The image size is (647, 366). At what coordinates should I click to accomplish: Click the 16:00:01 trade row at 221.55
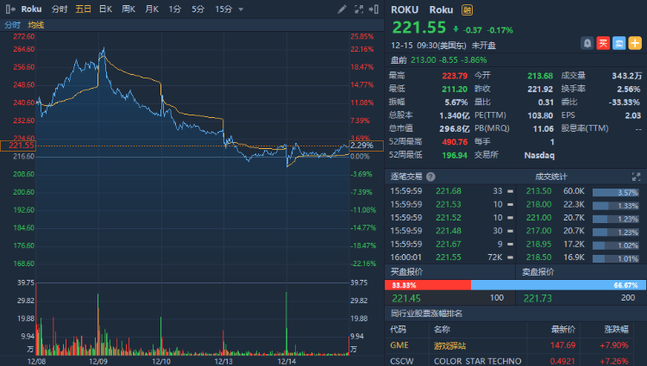(x=451, y=257)
